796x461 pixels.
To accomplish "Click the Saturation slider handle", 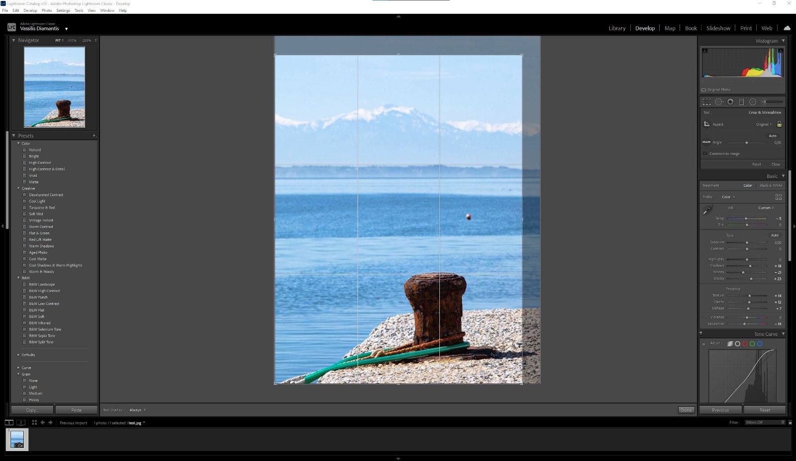I will [744, 324].
